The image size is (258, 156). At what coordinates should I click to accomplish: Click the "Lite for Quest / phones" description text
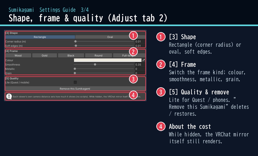coord(209,107)
